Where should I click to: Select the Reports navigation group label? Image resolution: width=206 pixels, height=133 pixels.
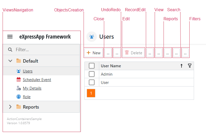click(x=31, y=107)
